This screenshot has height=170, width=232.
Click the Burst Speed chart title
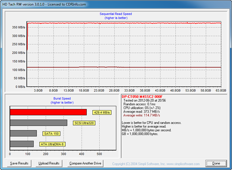click(x=62, y=99)
